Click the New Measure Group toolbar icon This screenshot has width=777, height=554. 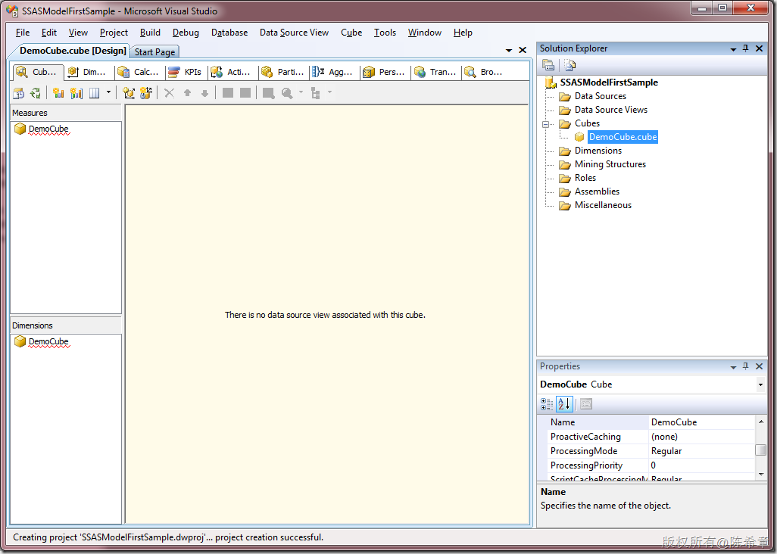(76, 93)
